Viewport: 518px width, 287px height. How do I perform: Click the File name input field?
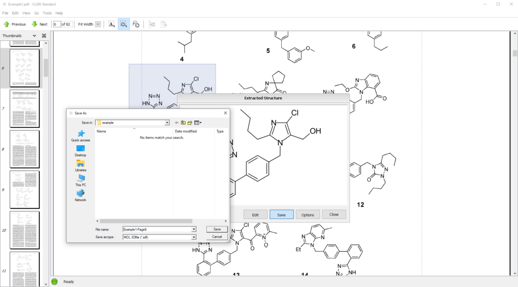(157, 229)
